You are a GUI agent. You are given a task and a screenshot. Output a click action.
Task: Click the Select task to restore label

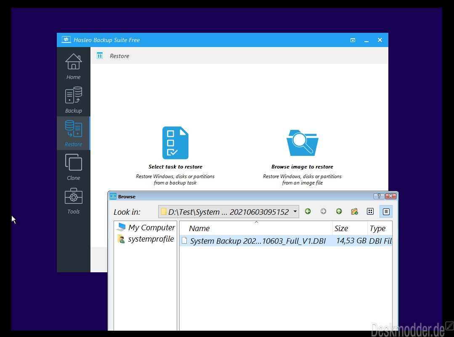coord(175,167)
